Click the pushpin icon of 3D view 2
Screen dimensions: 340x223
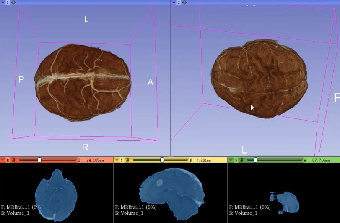pyautogui.click(x=174, y=3)
